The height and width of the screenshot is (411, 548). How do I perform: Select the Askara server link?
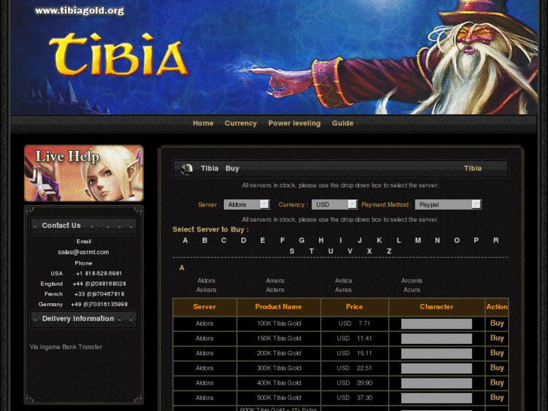207,290
